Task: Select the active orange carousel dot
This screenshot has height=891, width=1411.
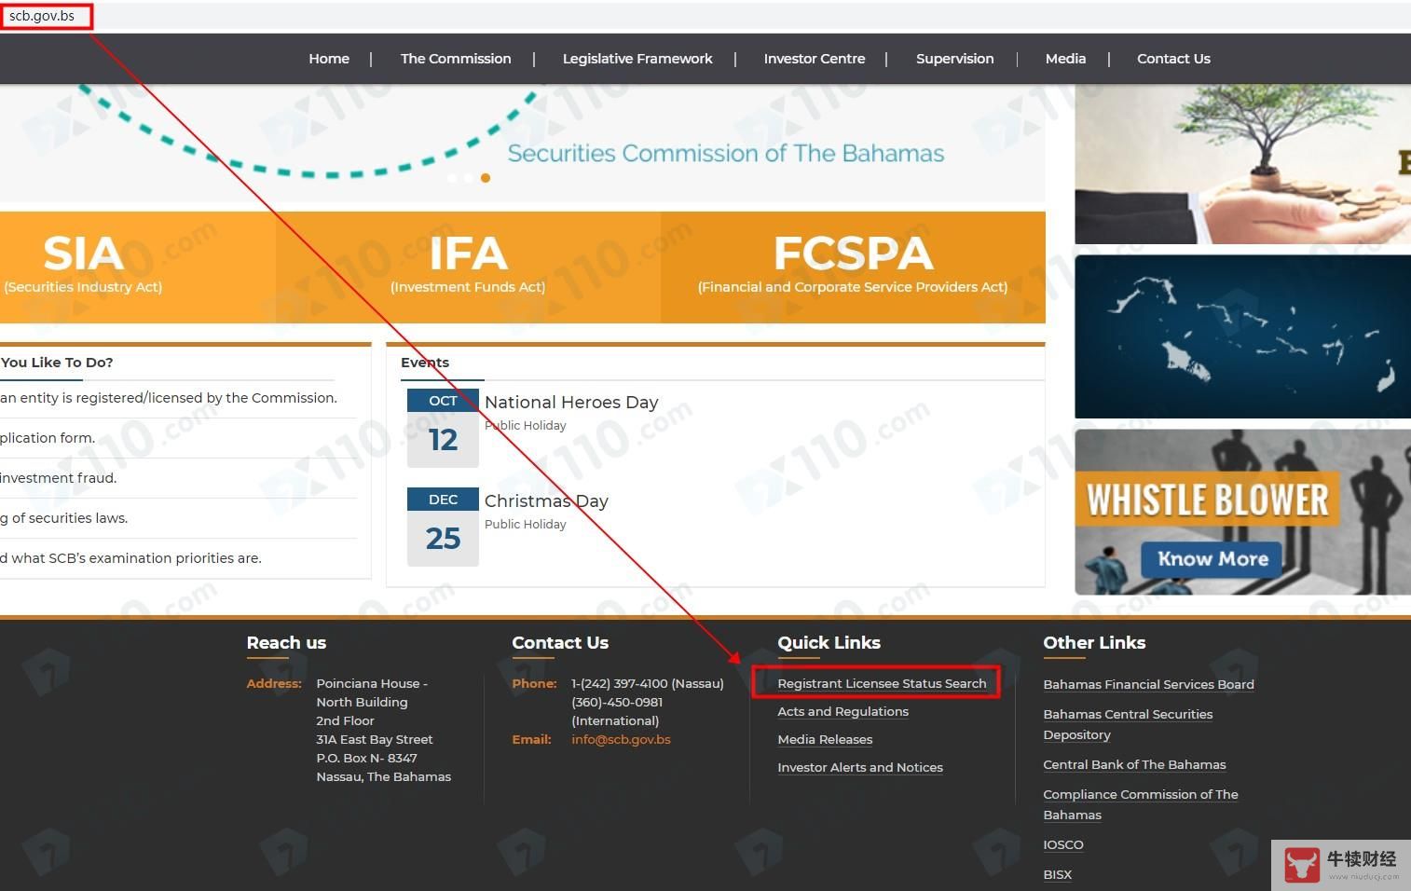Action: 486,178
